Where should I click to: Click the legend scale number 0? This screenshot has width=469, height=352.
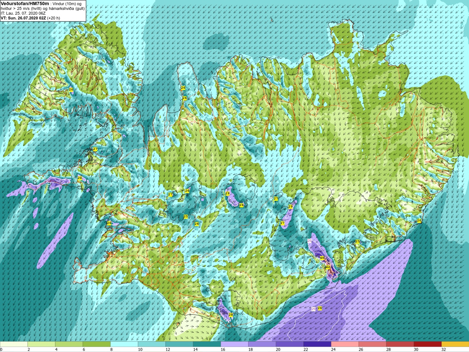[1, 349]
